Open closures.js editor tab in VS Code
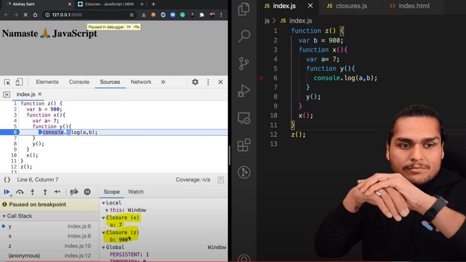This screenshot has width=466, height=262. [347, 6]
